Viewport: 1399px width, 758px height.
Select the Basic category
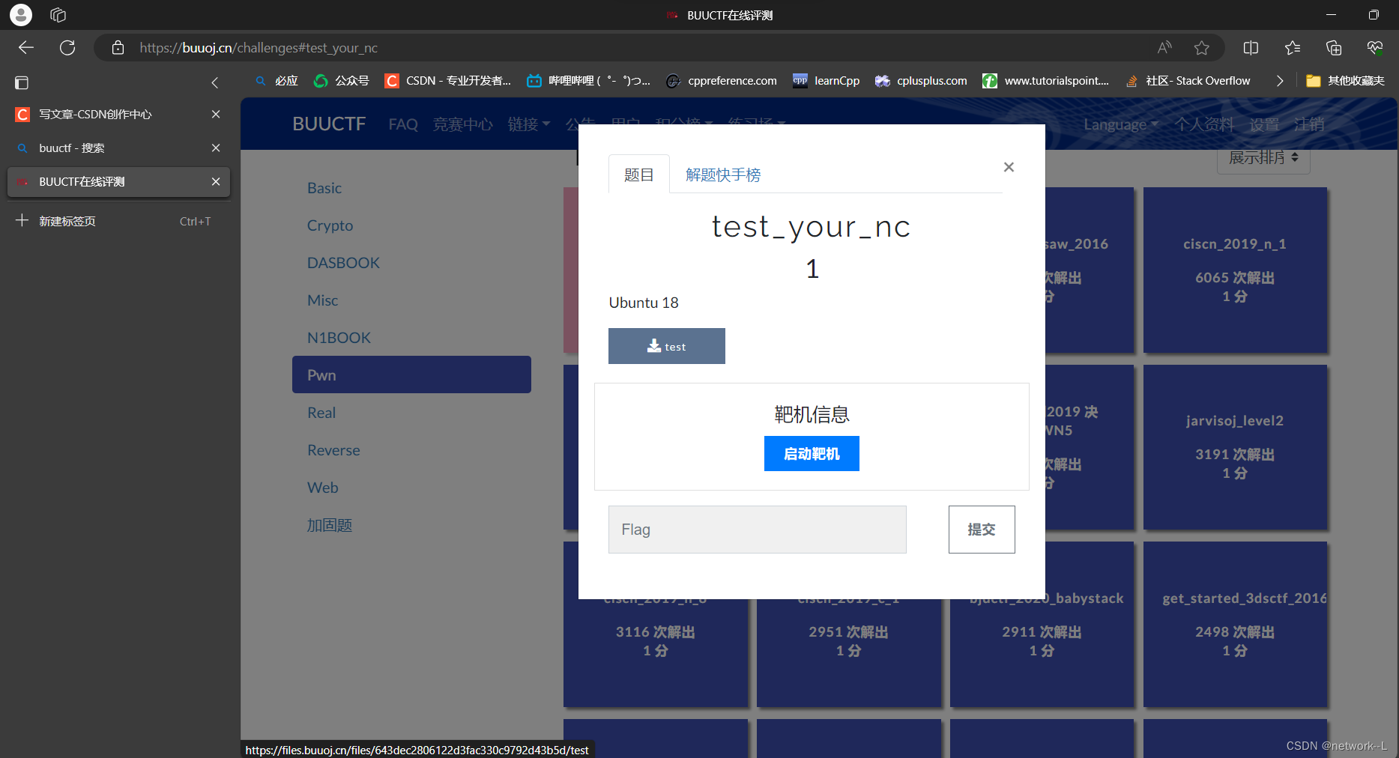tap(411, 188)
